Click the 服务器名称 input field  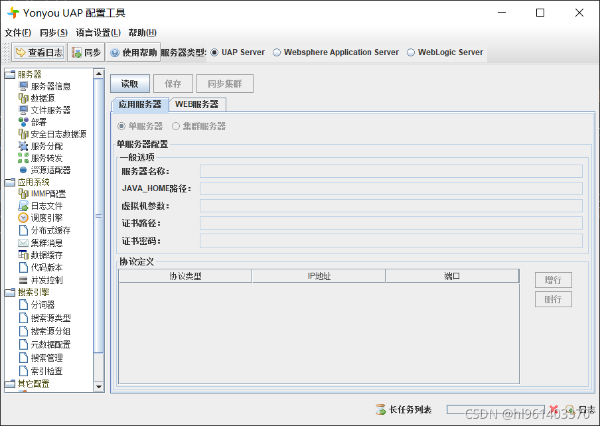[x=391, y=171]
